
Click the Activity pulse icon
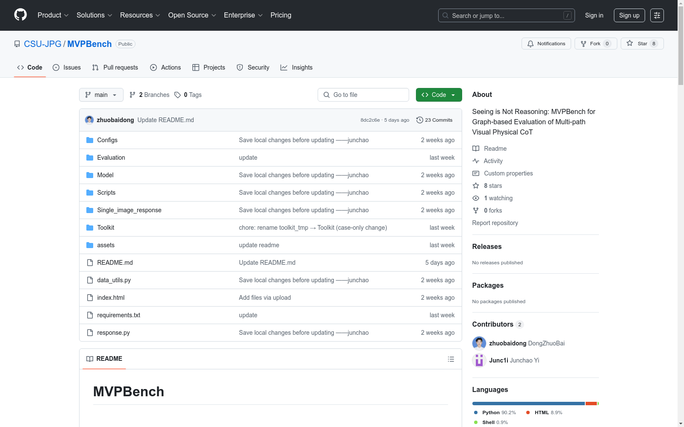point(476,161)
